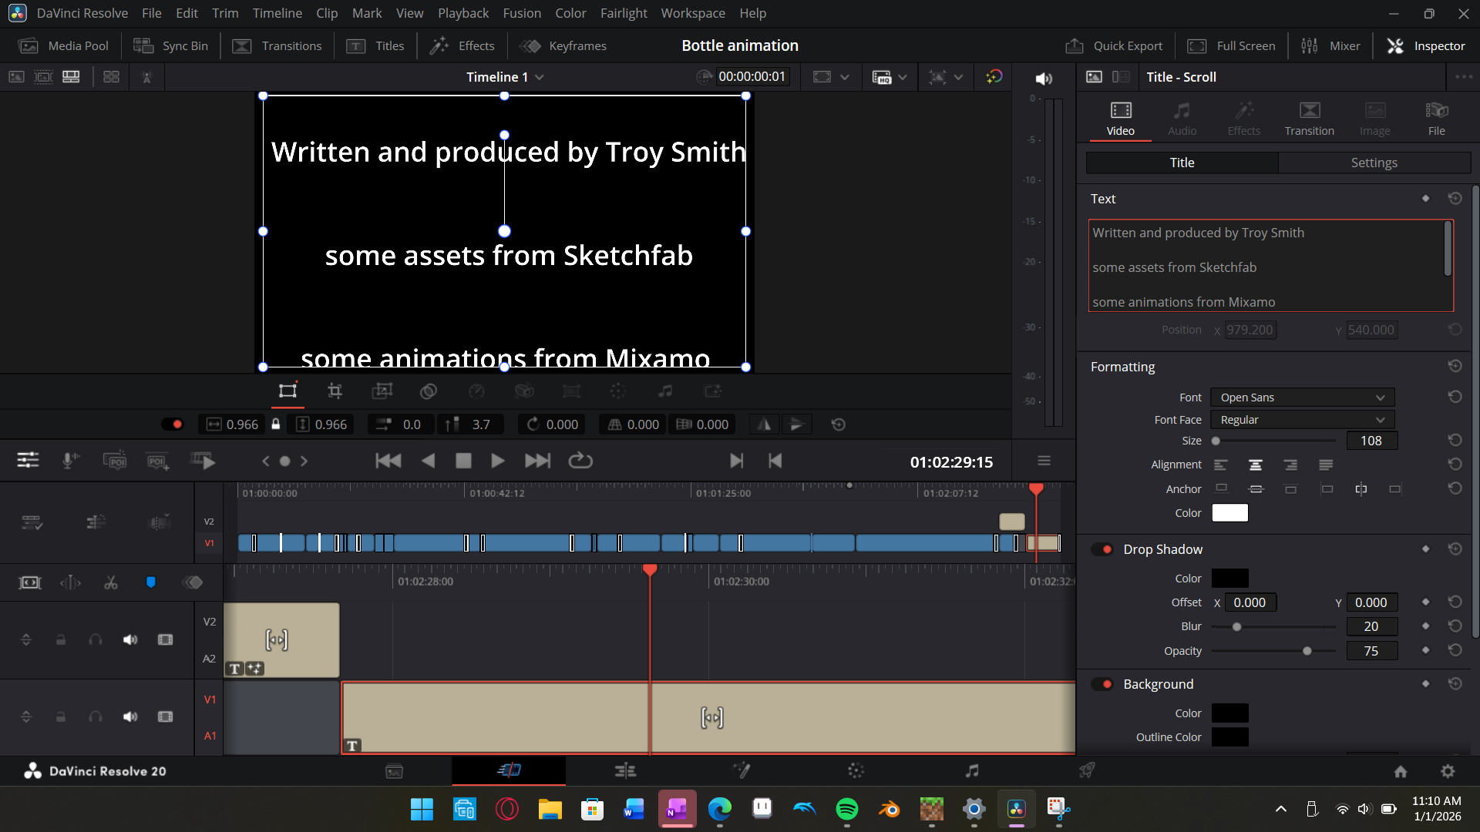
Task: Expand the viewer overlay options dropdown
Action: click(958, 77)
